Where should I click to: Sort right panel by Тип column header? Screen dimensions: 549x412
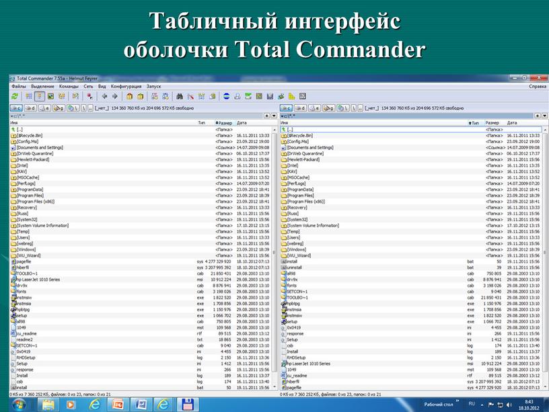click(x=475, y=123)
